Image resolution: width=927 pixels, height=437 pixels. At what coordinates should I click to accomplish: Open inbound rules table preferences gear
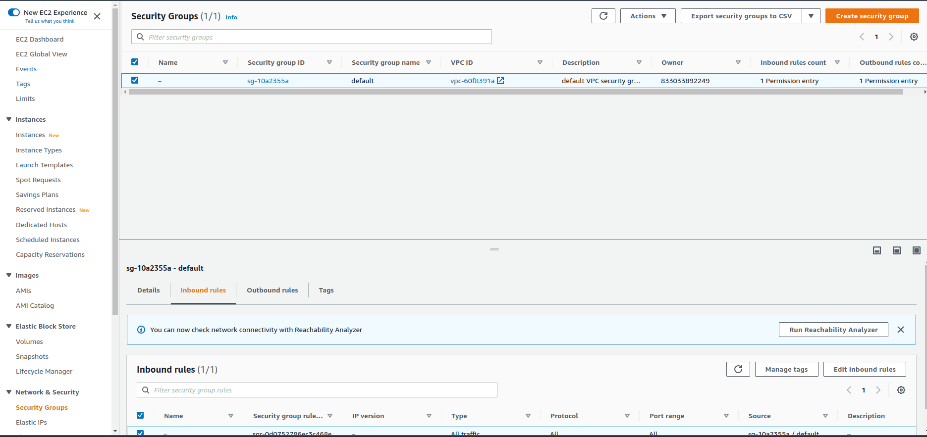click(x=901, y=390)
